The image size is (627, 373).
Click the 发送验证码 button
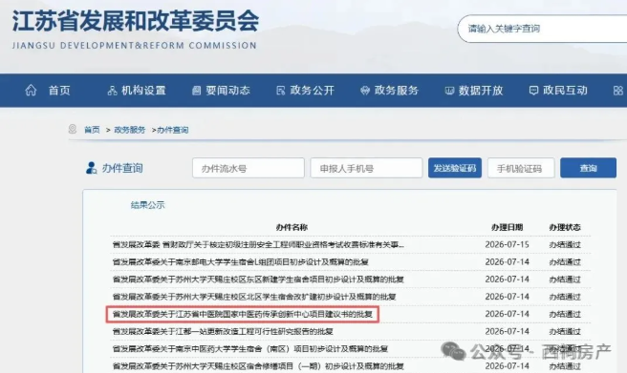pyautogui.click(x=455, y=168)
